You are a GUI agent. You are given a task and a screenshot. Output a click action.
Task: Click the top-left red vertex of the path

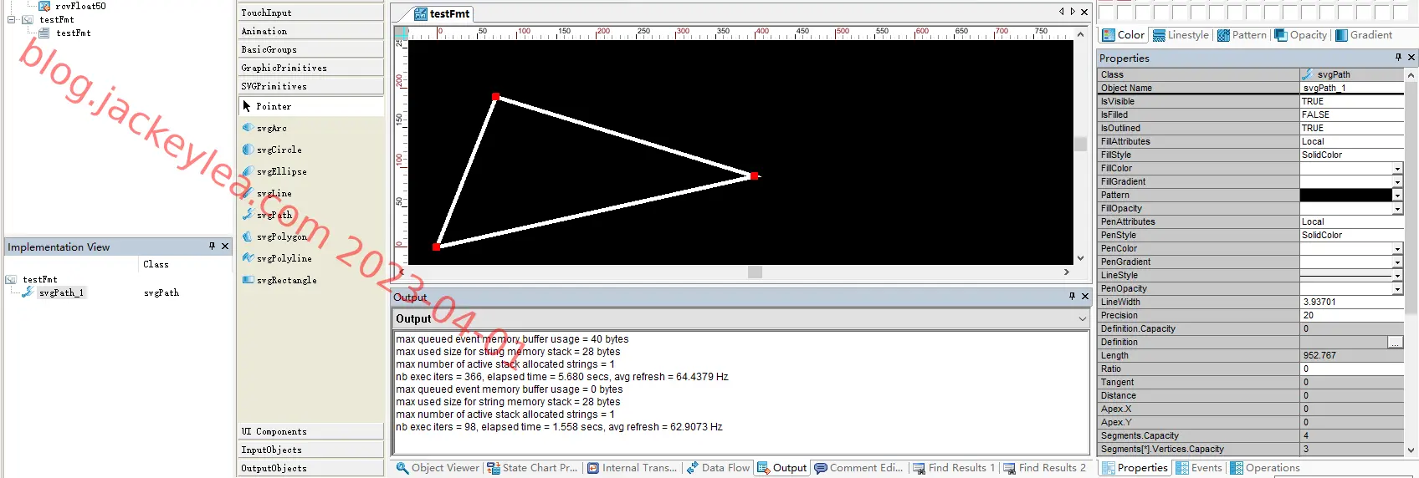495,97
